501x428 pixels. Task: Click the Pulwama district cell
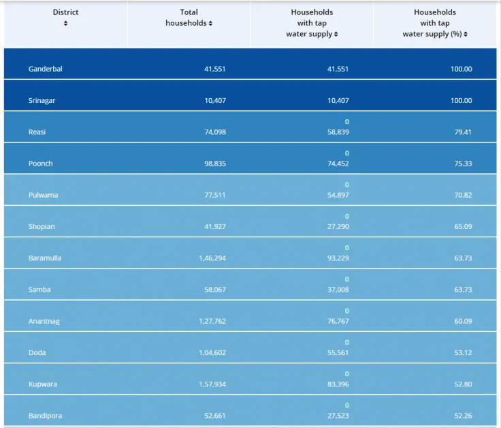43,195
